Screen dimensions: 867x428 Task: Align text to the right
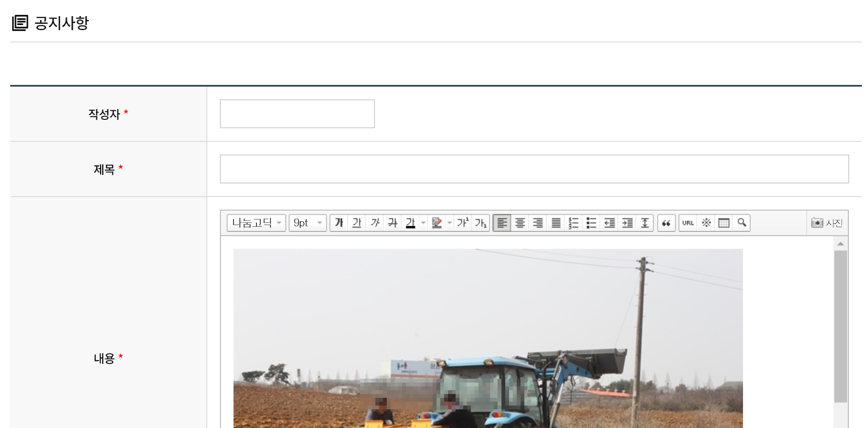(538, 223)
